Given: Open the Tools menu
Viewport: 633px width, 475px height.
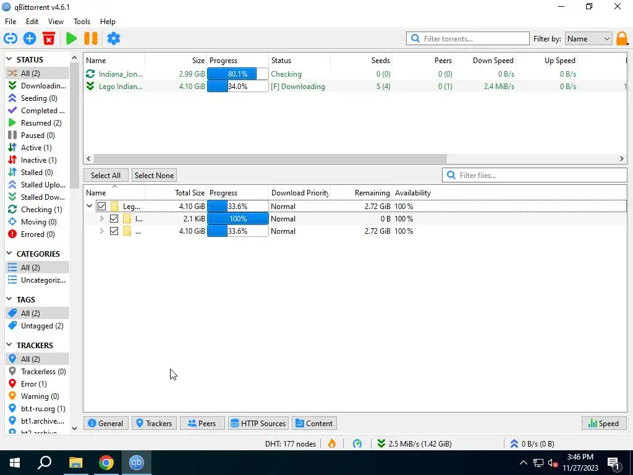Looking at the screenshot, I should [82, 22].
